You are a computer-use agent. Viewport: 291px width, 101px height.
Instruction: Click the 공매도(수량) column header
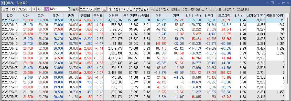click(x=275, y=16)
